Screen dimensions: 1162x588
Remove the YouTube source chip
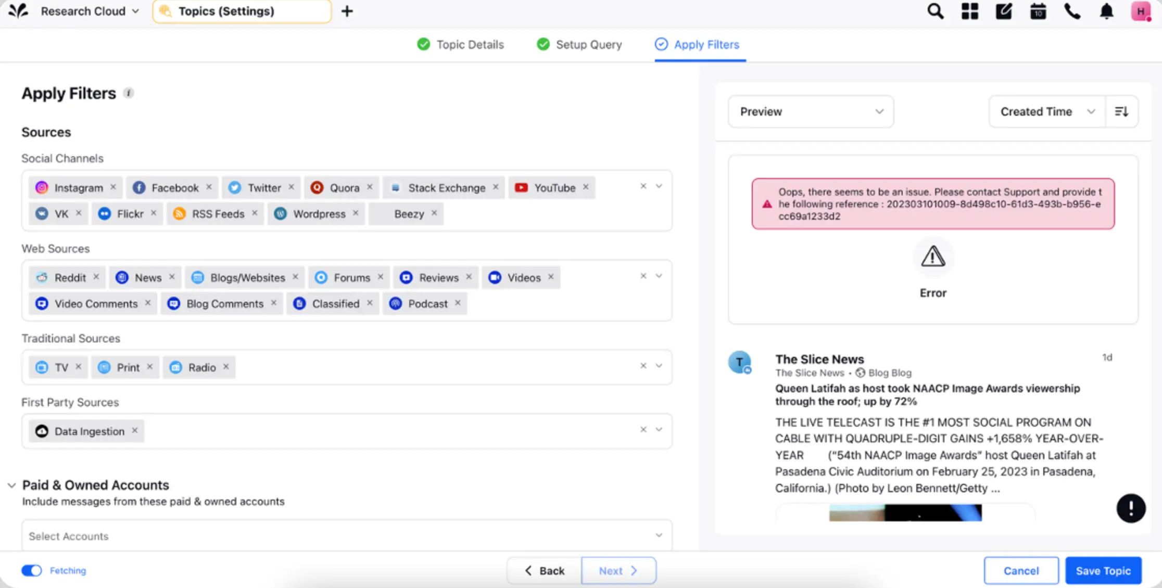pyautogui.click(x=586, y=187)
